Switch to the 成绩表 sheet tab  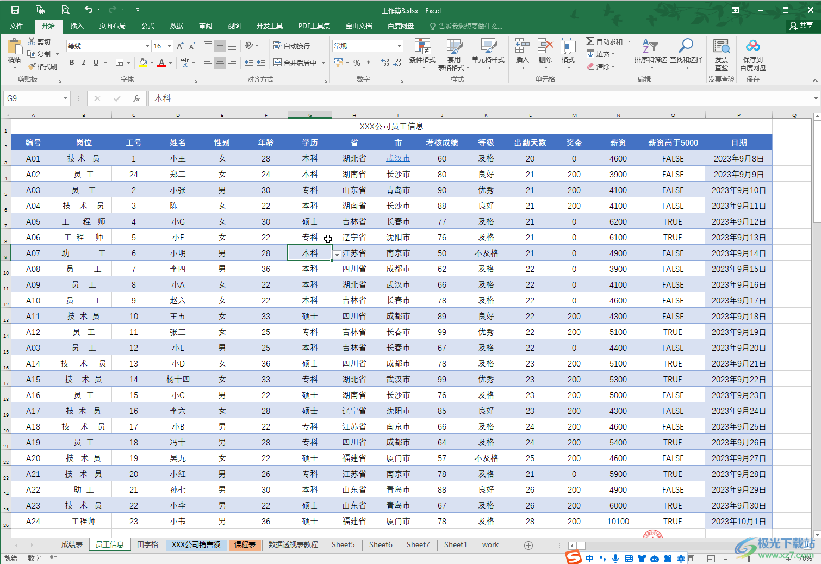[72, 544]
